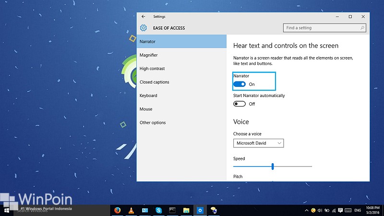Click the battery status tray icon
Viewport: 384px width, 216px height.
point(327,210)
